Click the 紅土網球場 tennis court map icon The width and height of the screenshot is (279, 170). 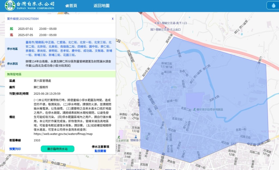click(119, 137)
